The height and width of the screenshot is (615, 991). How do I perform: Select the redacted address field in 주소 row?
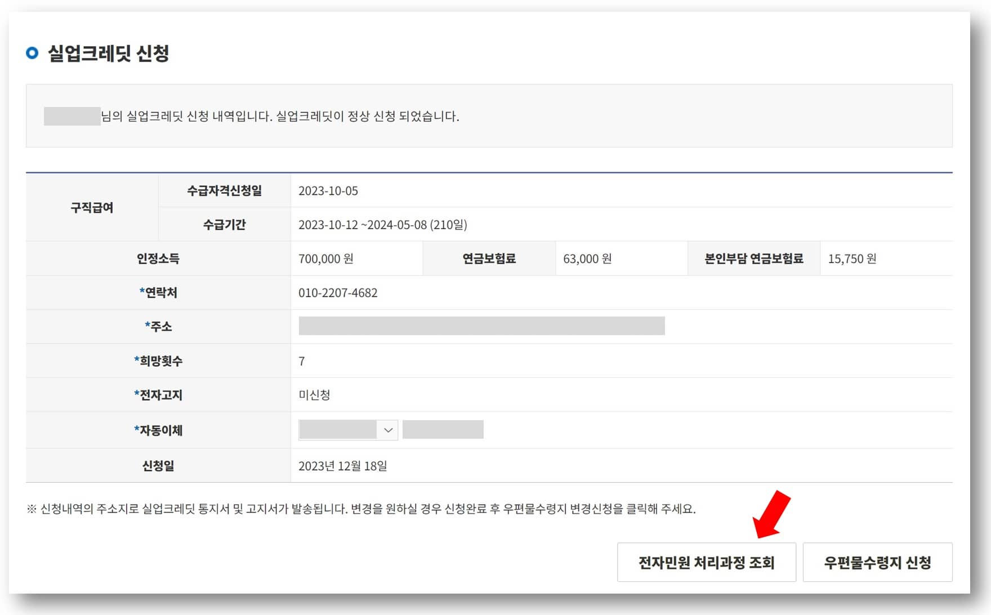click(x=481, y=326)
